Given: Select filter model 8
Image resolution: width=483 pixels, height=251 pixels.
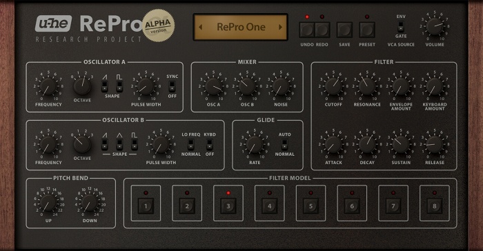Looking at the screenshot, I should pos(434,206).
